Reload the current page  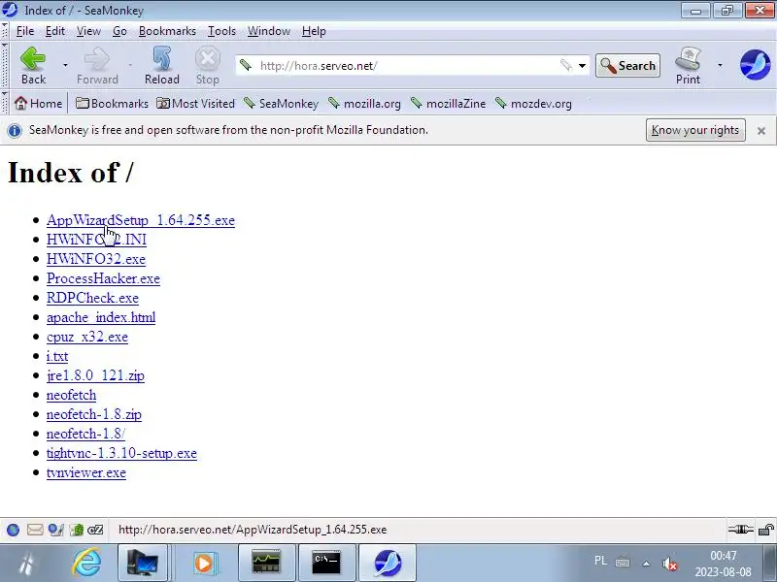tap(162, 65)
